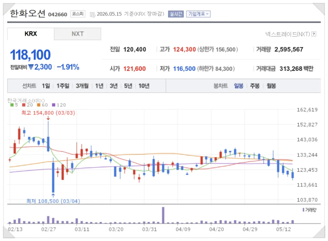Select the 5년 line chart period
Screen dimensions: 328x241
tap(128, 86)
